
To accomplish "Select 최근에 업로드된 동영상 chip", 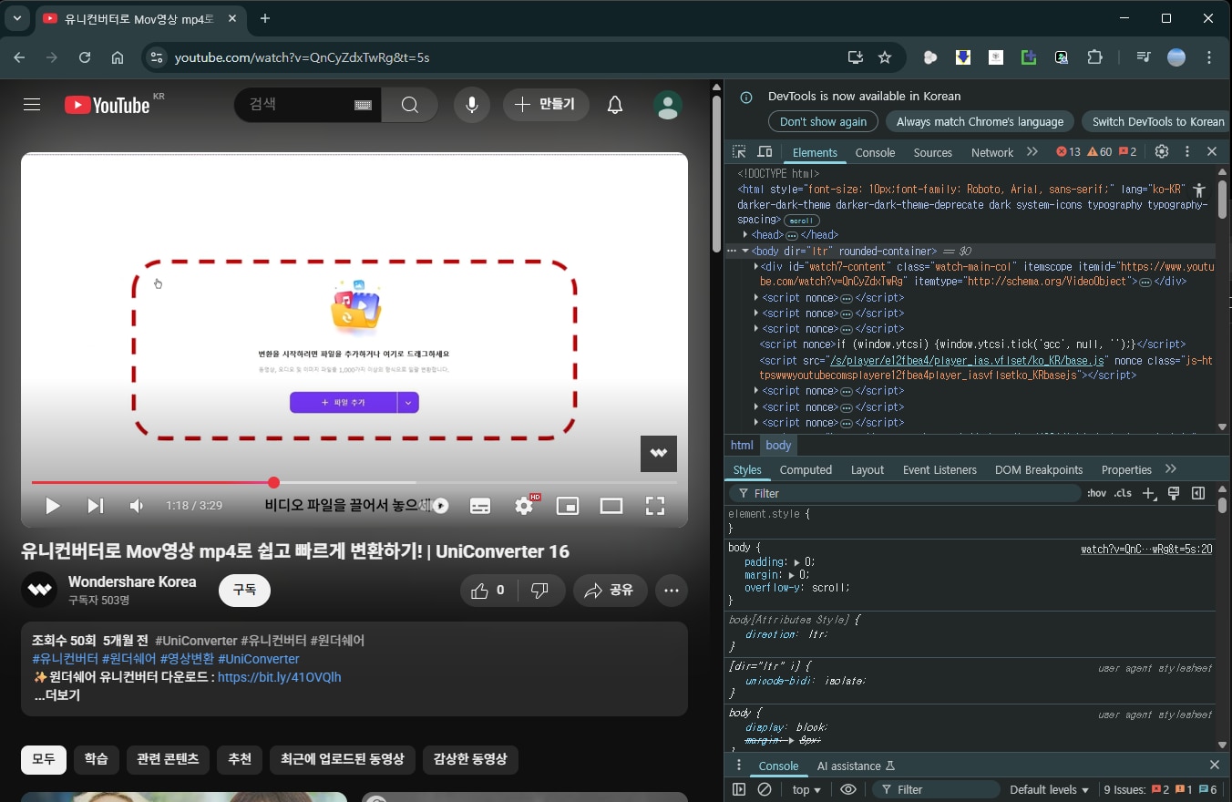I will [x=343, y=759].
